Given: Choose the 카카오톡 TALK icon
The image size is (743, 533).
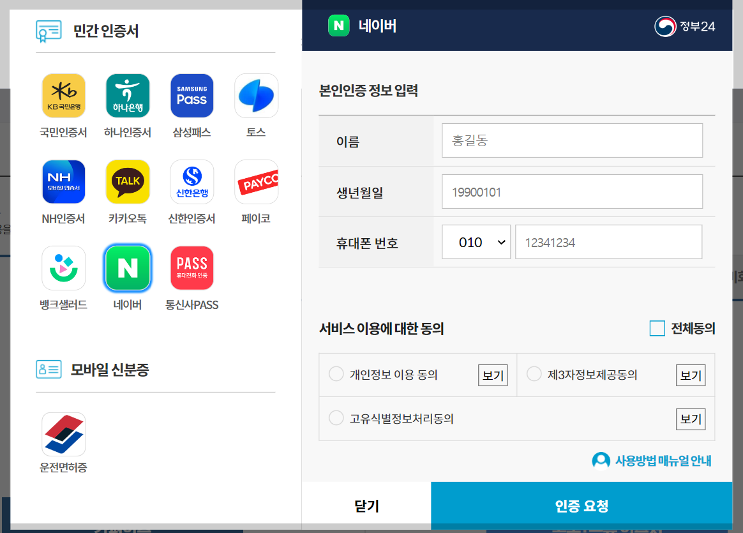Looking at the screenshot, I should pyautogui.click(x=128, y=182).
